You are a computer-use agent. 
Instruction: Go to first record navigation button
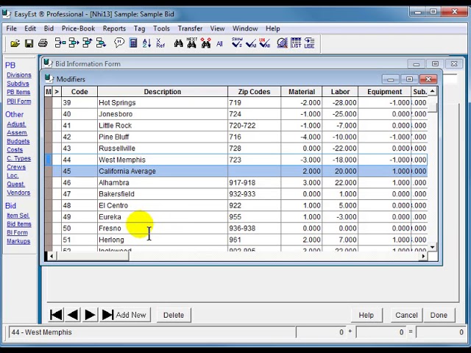[56, 315]
